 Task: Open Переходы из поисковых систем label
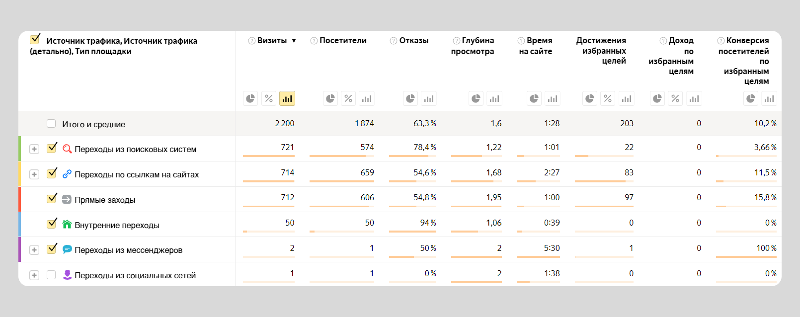click(x=135, y=149)
